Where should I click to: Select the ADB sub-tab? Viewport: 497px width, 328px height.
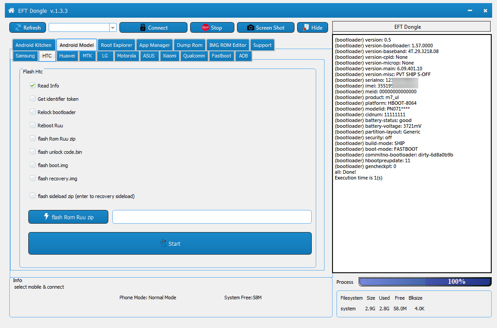(x=244, y=56)
